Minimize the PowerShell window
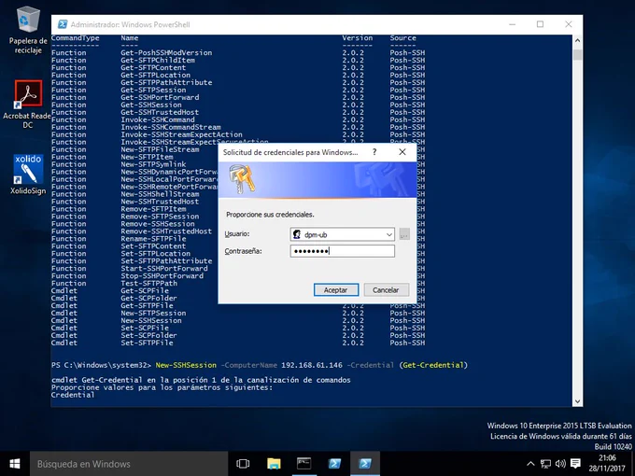 pyautogui.click(x=513, y=24)
